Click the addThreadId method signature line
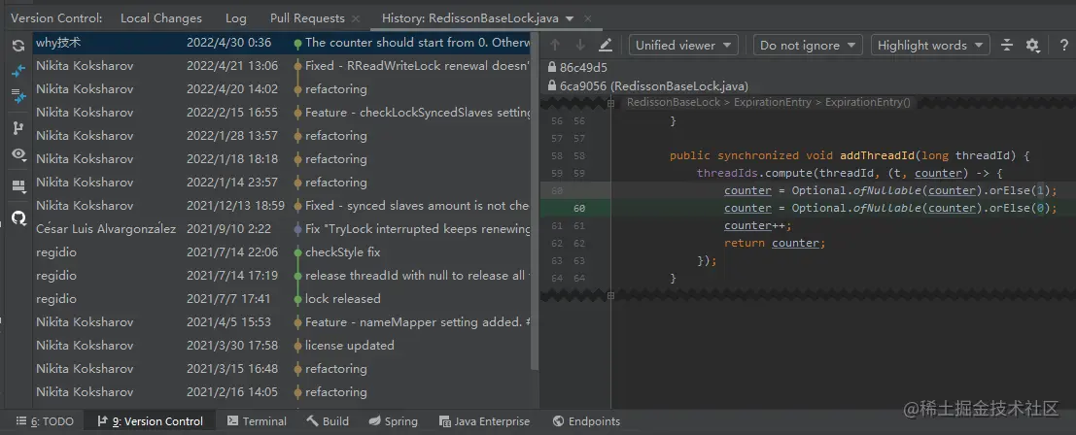Screen dimensions: 1076x435 850,155
